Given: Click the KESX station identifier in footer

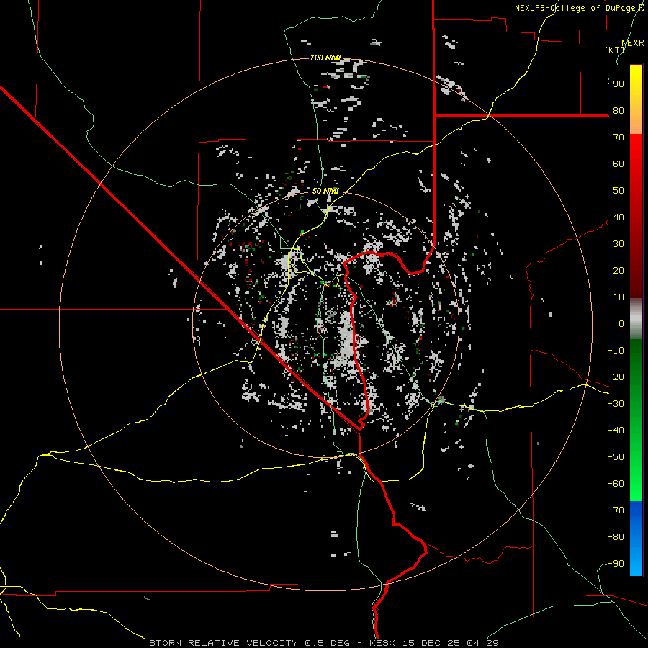Looking at the screenshot, I should (382, 643).
